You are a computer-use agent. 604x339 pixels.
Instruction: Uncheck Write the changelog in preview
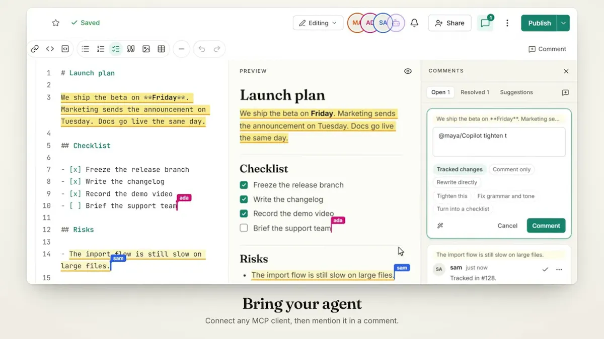[244, 199]
